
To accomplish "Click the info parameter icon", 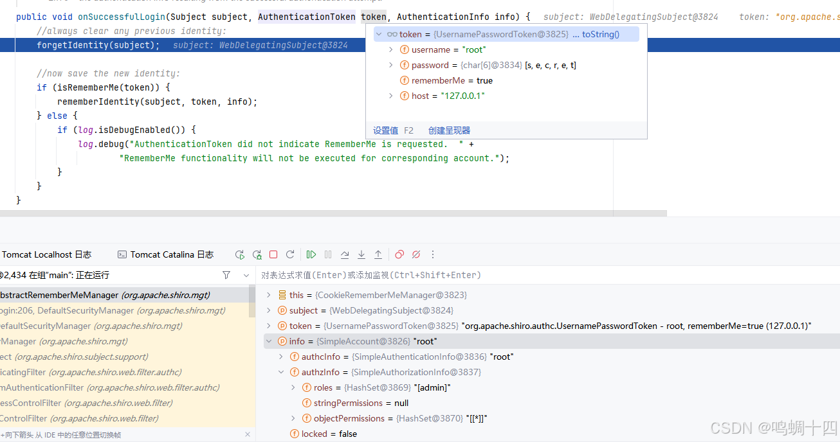I will pos(282,341).
